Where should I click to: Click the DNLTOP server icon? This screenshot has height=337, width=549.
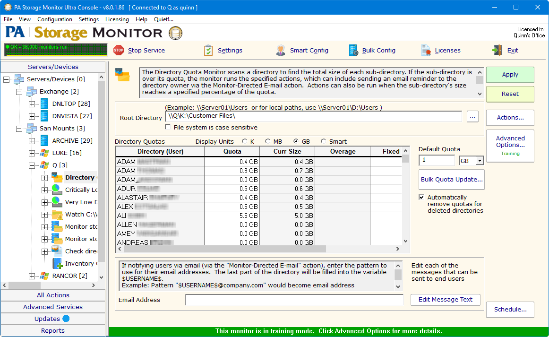pyautogui.click(x=44, y=104)
